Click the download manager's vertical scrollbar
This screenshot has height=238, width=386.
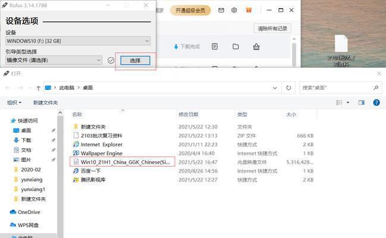[x=294, y=54]
